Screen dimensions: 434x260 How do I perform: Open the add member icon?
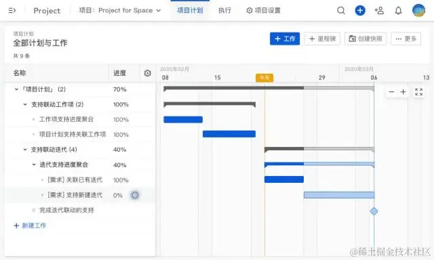pos(379,11)
